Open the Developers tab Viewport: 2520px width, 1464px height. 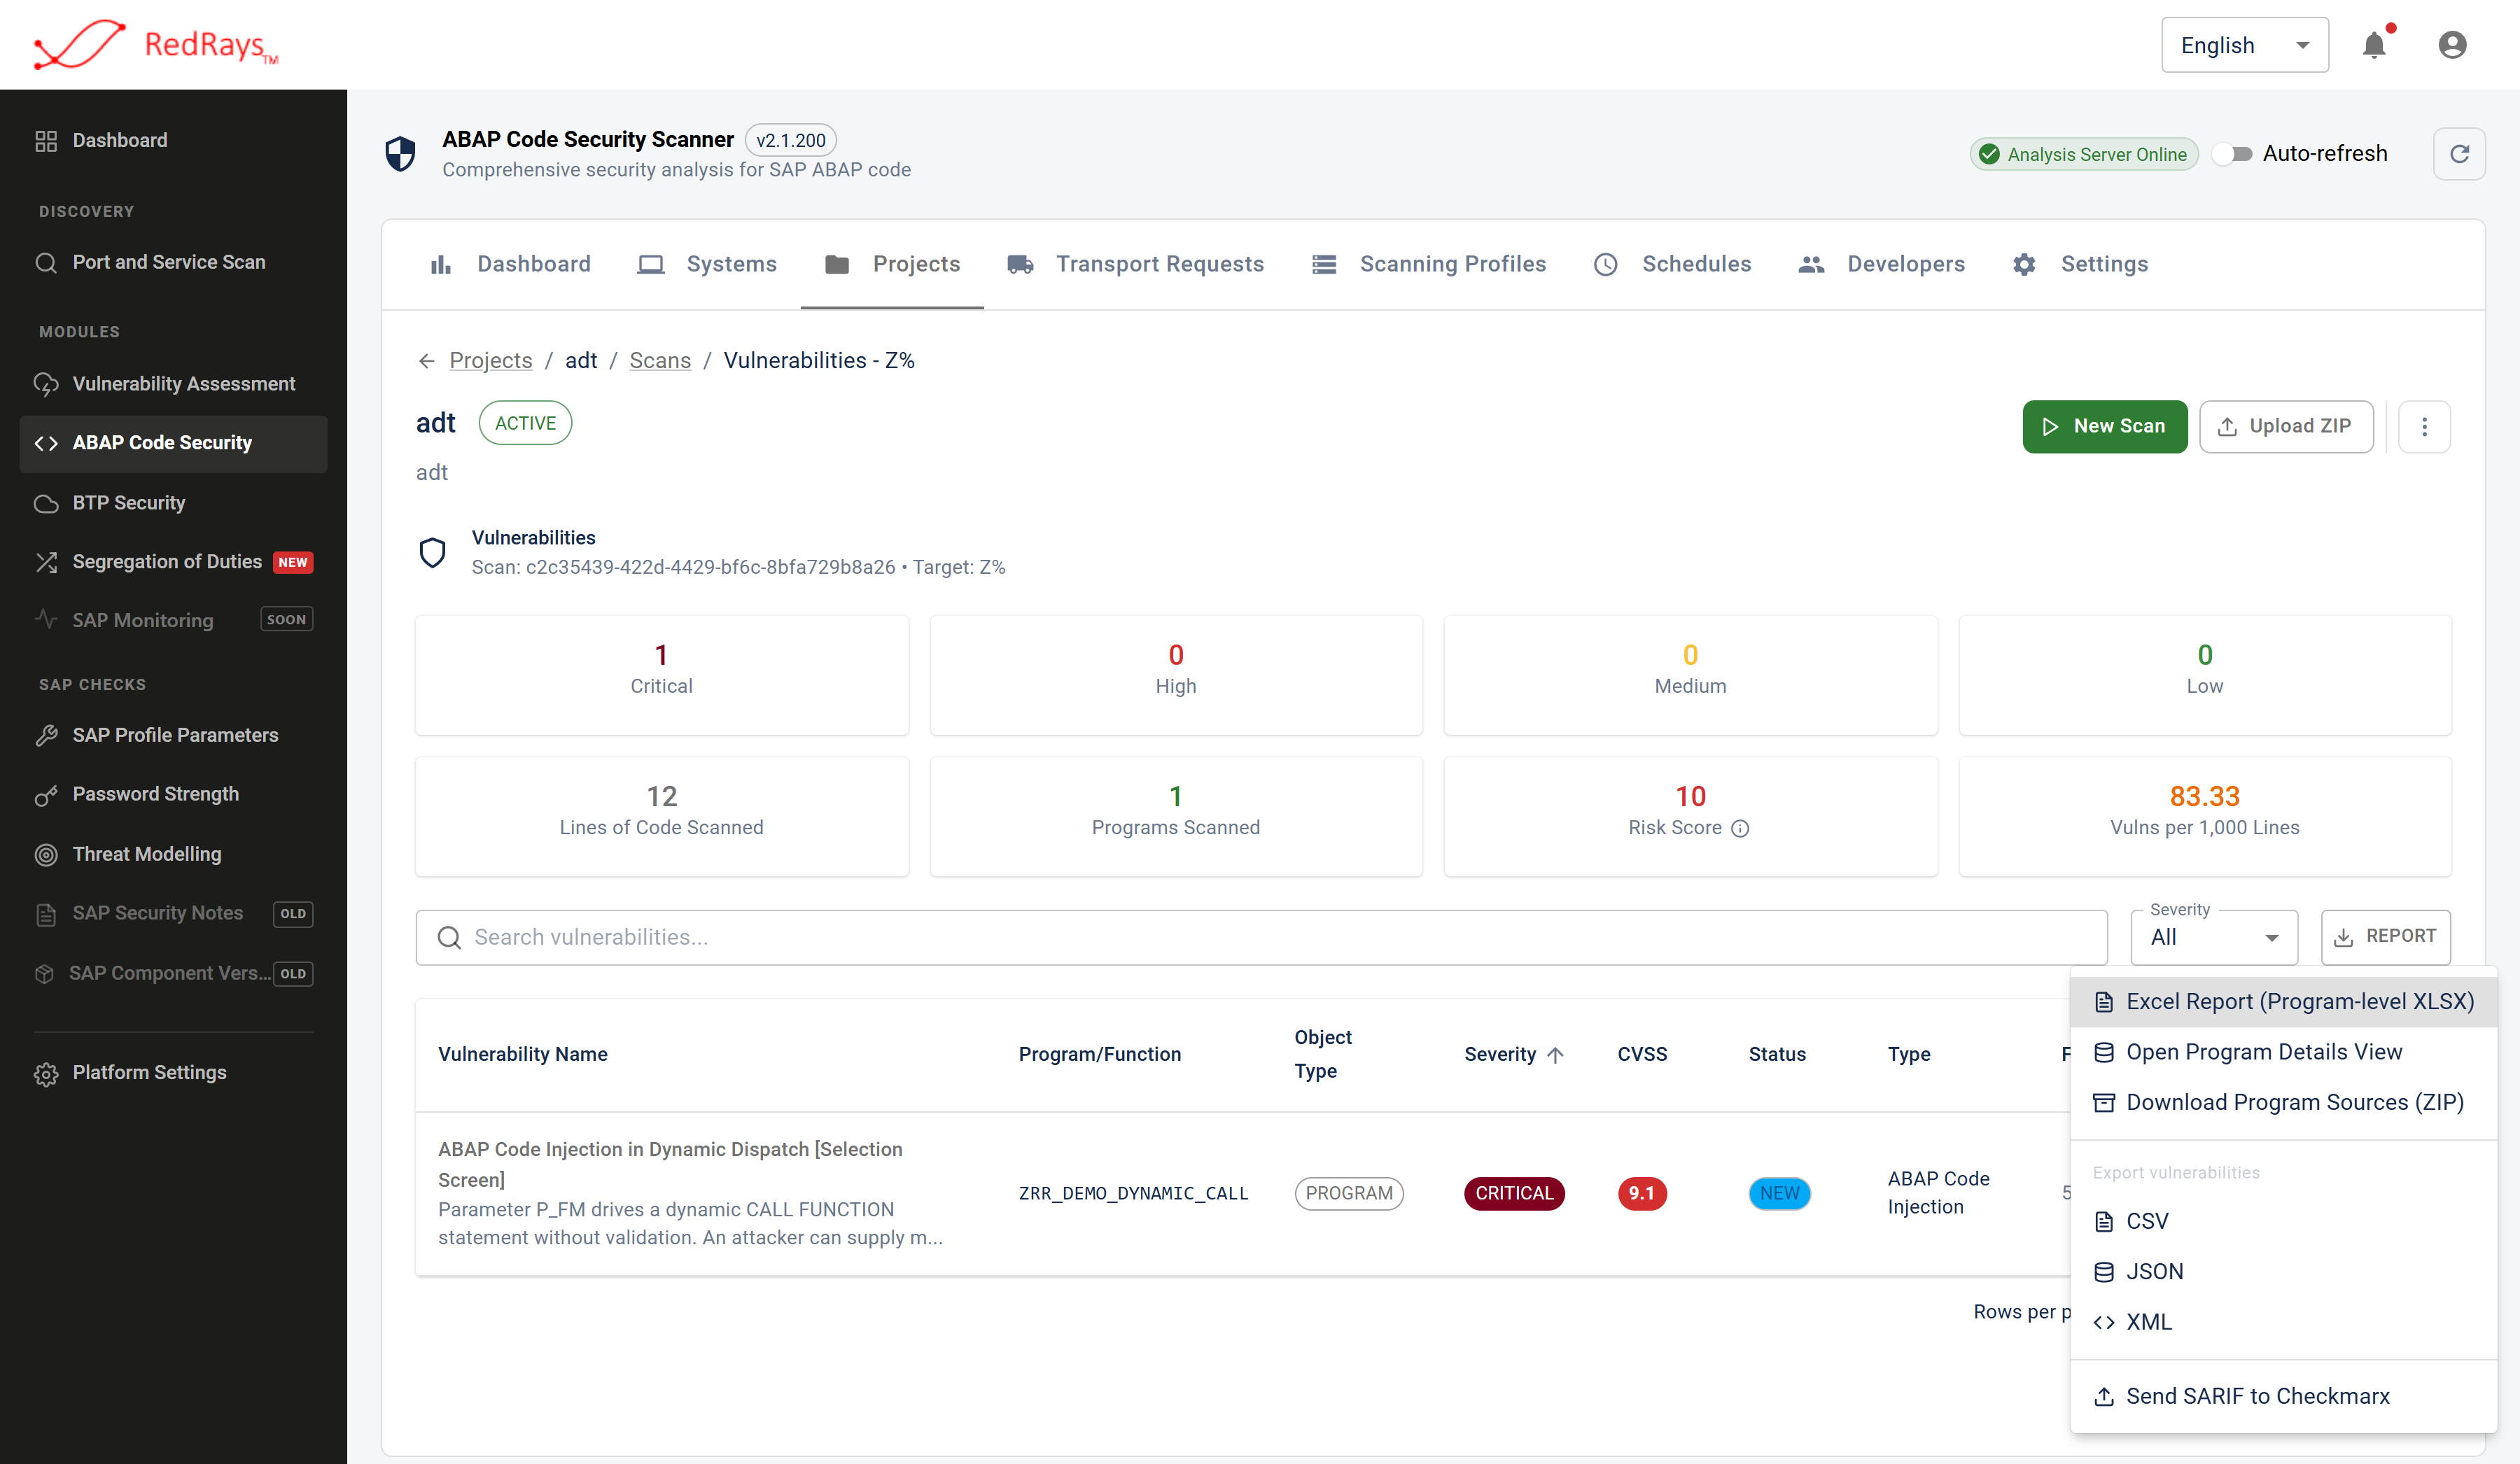(x=1882, y=264)
